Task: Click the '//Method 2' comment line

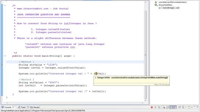Action: (x=26, y=80)
